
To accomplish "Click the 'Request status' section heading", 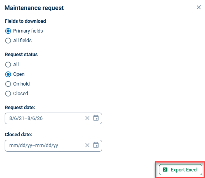I will coord(21,55).
